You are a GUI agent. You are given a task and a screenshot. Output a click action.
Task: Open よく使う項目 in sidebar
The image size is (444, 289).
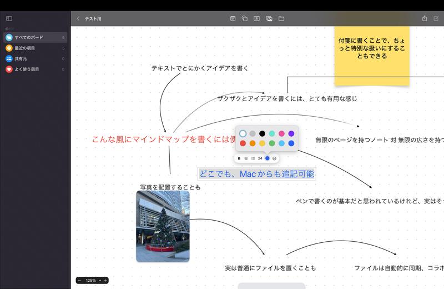(27, 69)
